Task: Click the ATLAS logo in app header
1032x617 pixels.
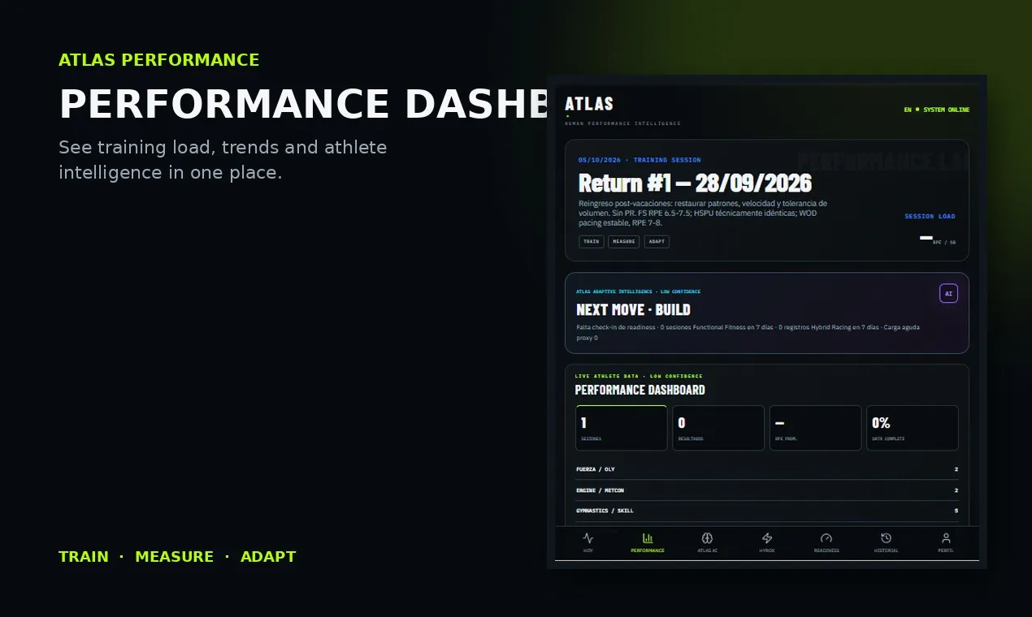Action: pyautogui.click(x=589, y=104)
